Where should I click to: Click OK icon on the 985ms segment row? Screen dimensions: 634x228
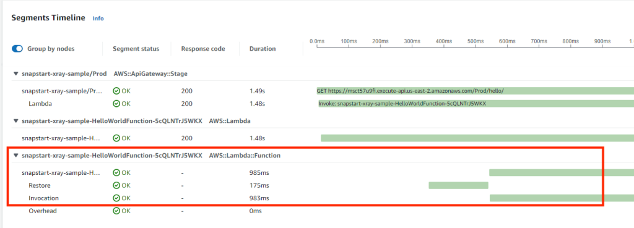coord(116,173)
